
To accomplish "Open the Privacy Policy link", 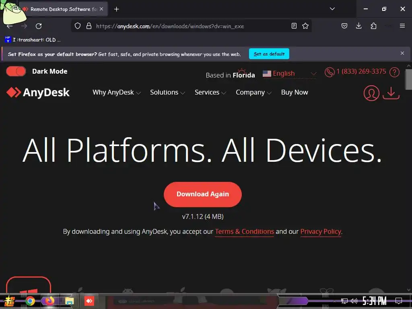I will (321, 231).
